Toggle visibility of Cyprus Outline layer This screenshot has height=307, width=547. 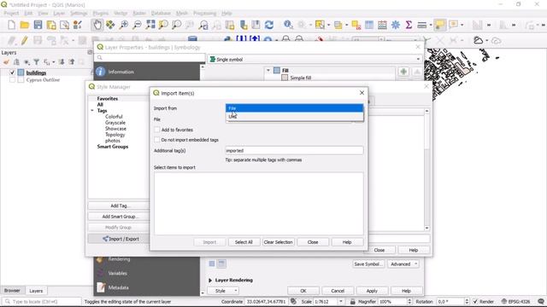pos(12,79)
